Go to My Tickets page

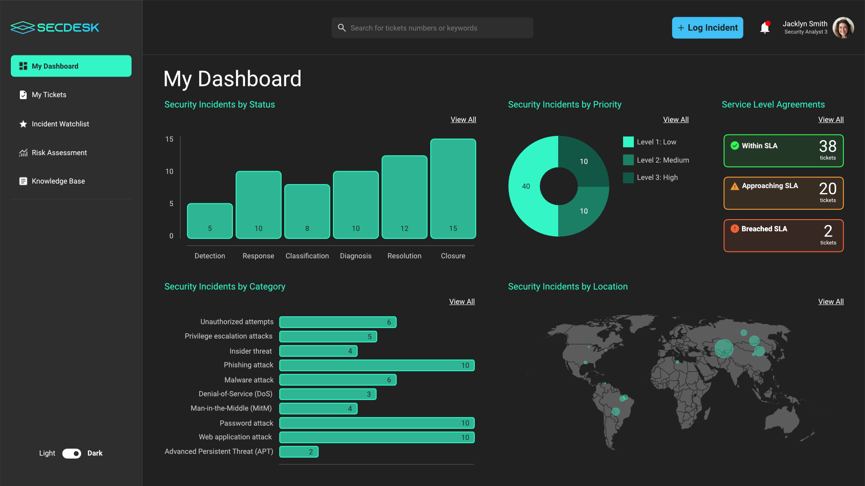[49, 94]
